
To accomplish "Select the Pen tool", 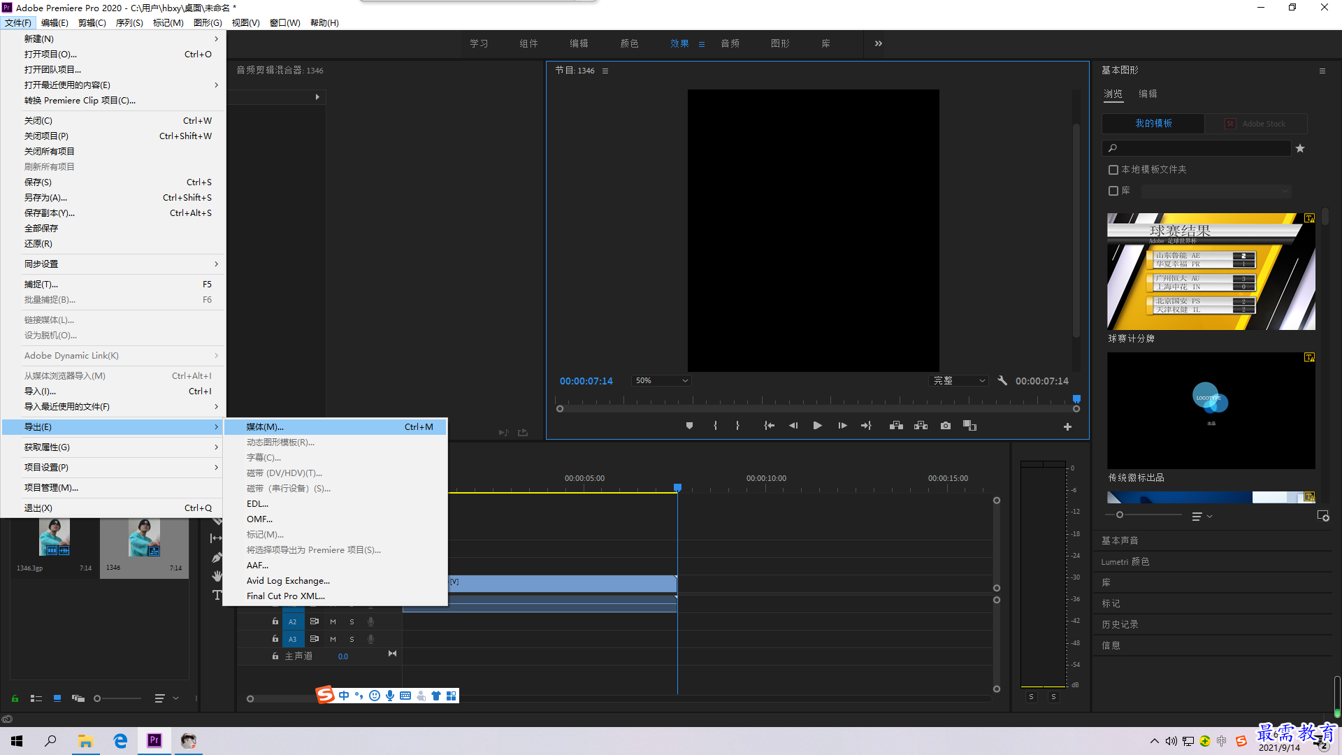I will click(x=217, y=558).
